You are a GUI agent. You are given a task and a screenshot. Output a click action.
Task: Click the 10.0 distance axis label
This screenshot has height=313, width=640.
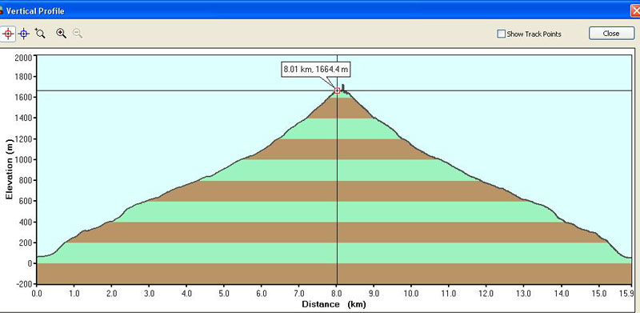point(411,293)
